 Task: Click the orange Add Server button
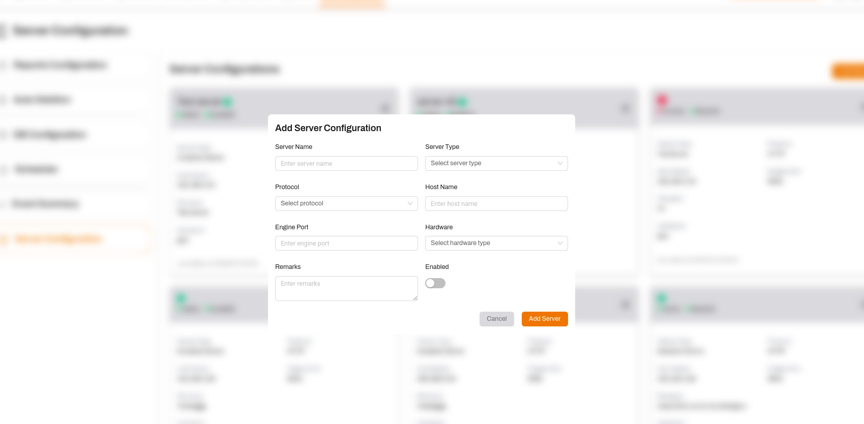click(544, 319)
